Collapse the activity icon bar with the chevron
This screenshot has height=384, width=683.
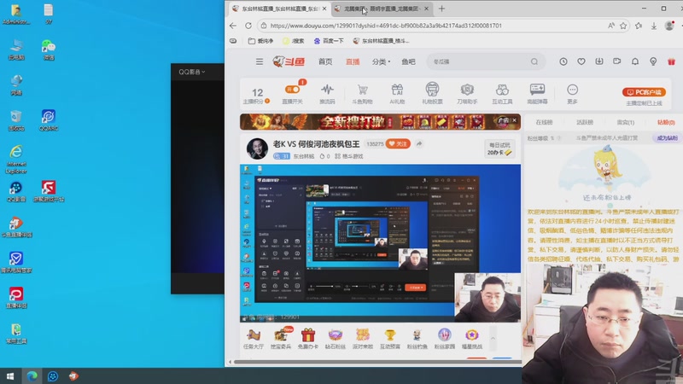[x=493, y=338]
